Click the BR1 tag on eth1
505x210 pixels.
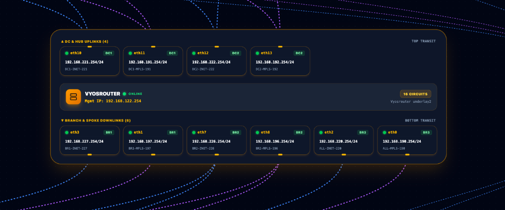[172, 132]
